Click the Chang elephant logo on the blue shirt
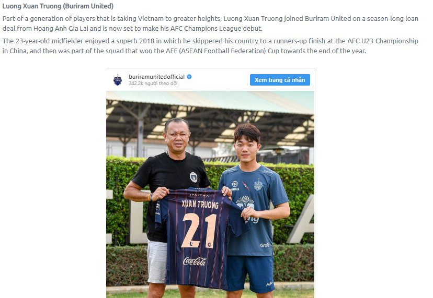 [245, 201]
